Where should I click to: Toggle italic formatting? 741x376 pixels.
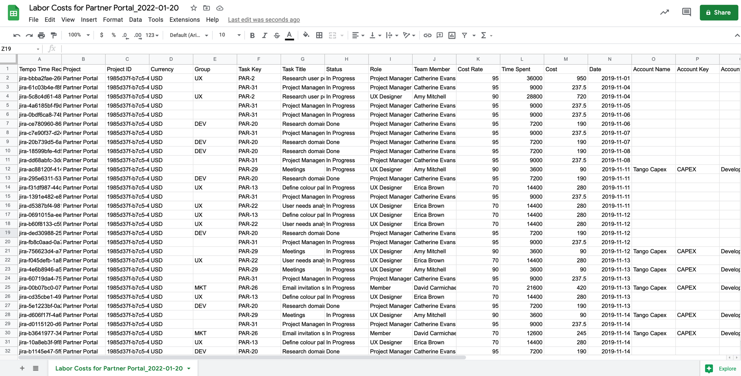click(x=264, y=35)
